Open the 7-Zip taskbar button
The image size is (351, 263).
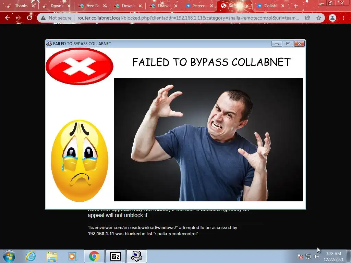point(116,256)
